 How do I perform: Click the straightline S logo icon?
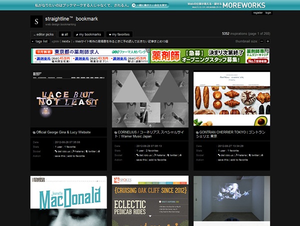pos(36,21)
